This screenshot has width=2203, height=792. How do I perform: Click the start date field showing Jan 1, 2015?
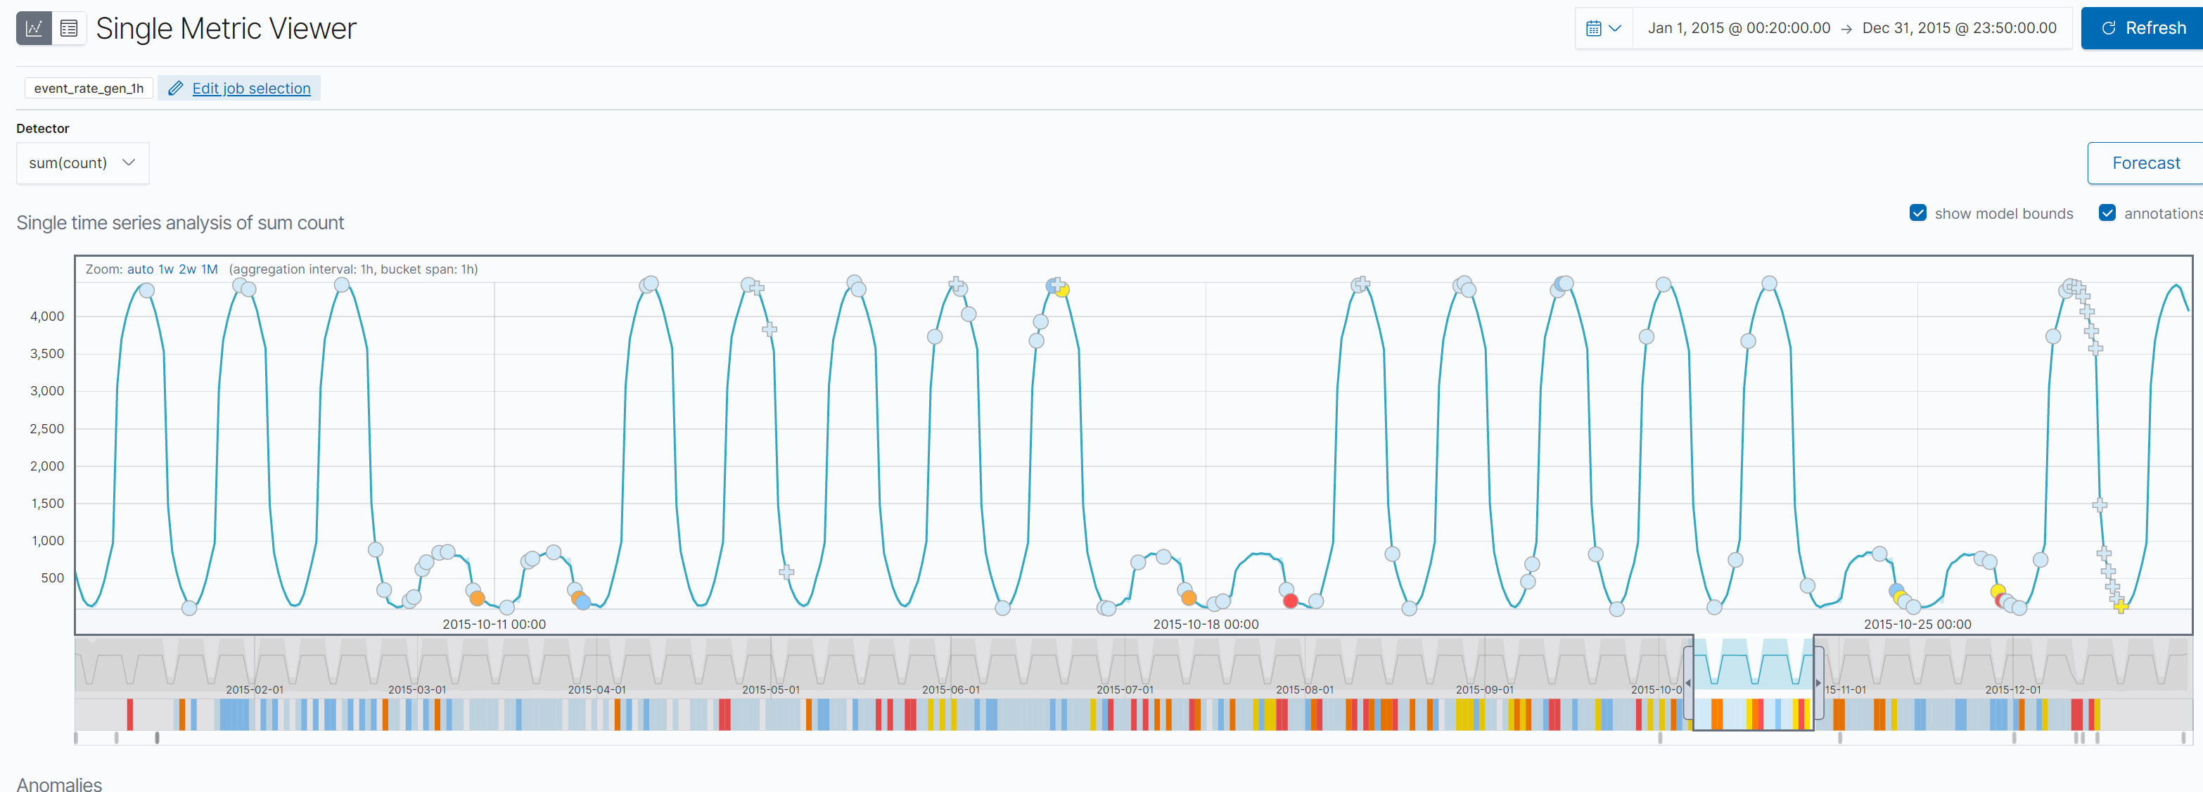1737,27
